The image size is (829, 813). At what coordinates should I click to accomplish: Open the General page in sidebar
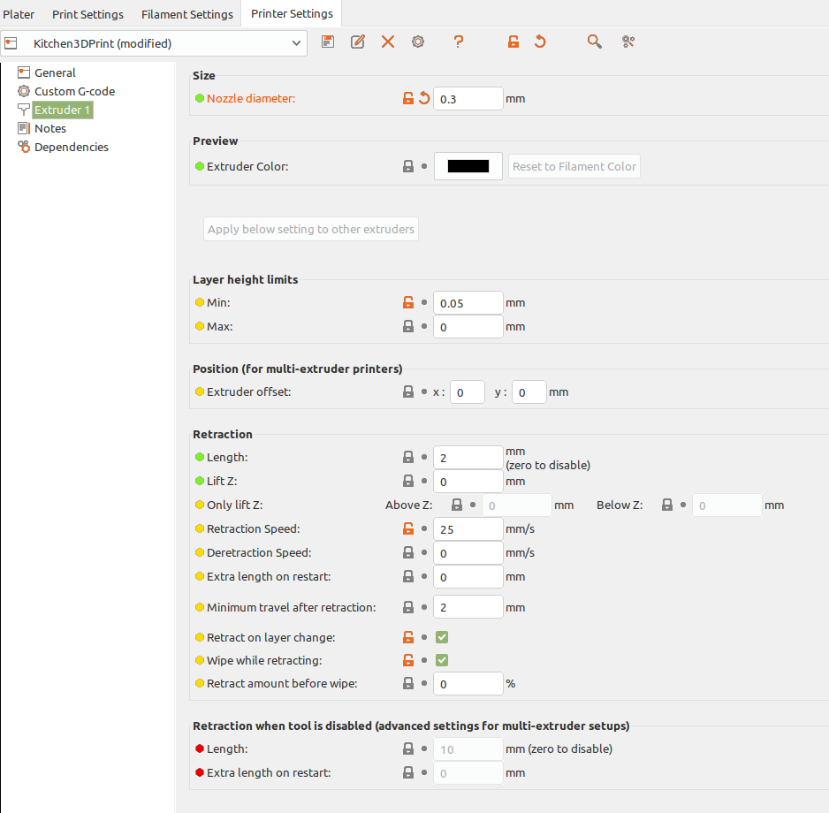tap(55, 72)
